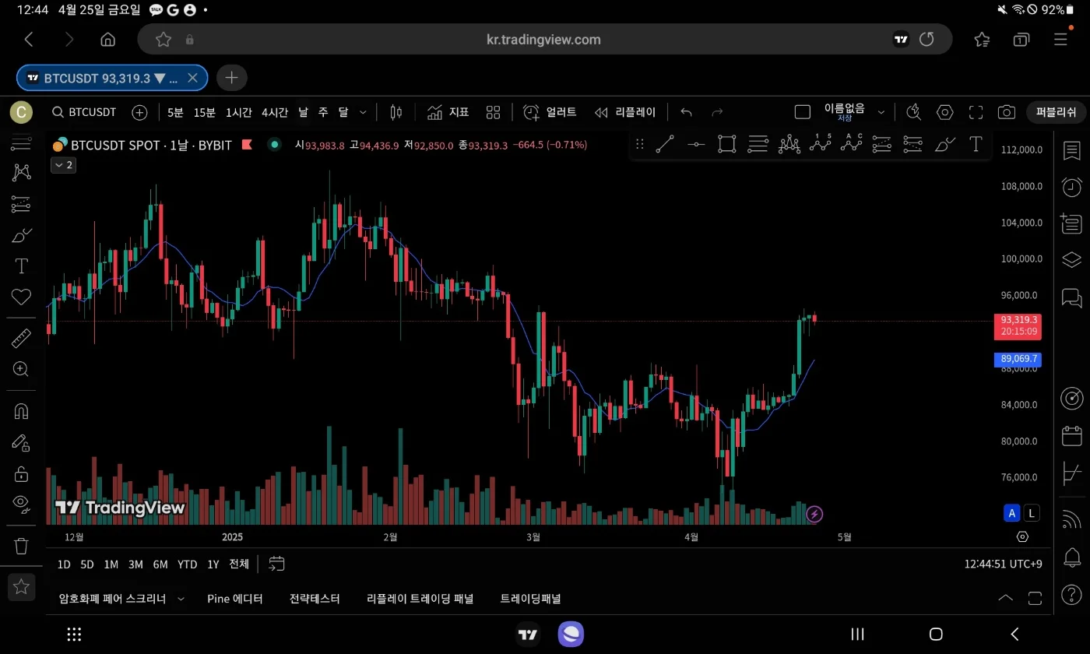Create an alert with 얼러트 button
Screen dimensions: 1090x654
[550, 112]
